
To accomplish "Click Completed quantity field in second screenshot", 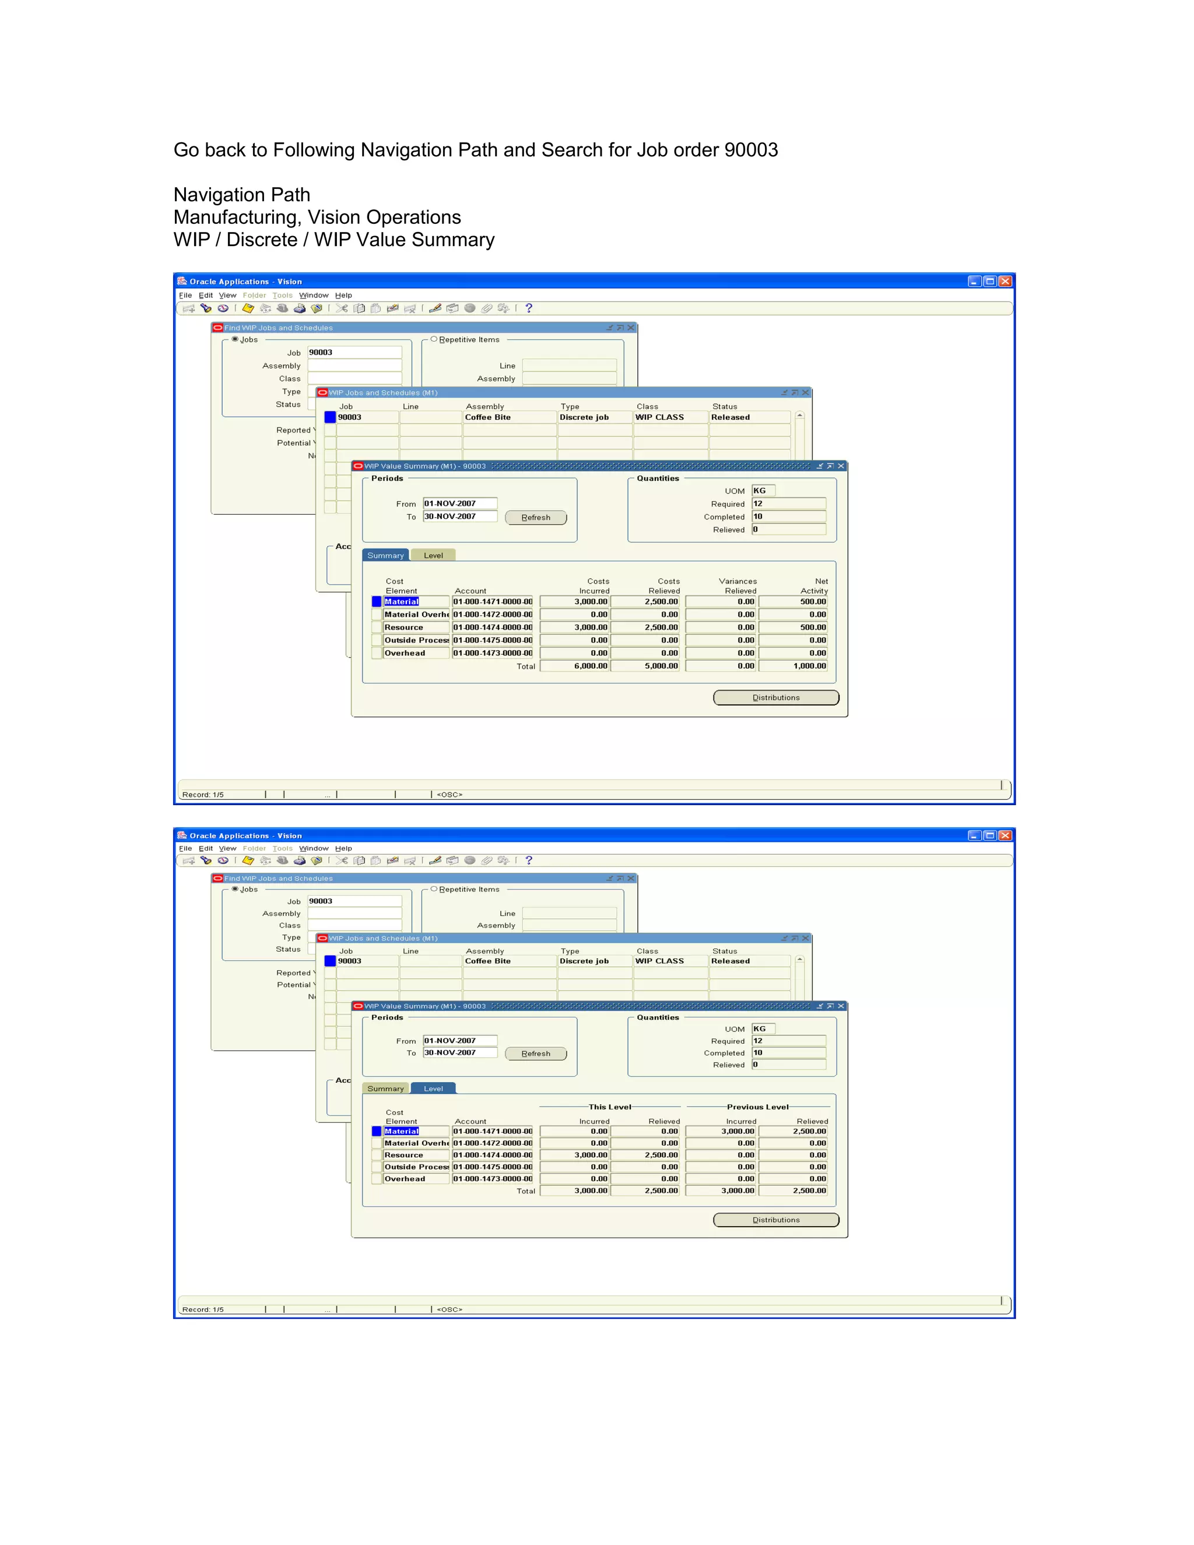I will [x=789, y=1052].
